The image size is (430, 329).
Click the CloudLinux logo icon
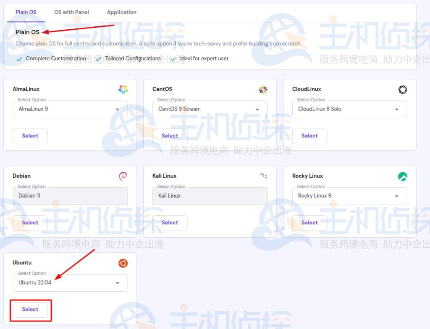[x=402, y=89]
